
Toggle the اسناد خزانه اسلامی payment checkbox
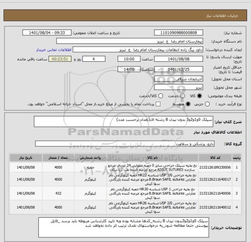coord(158,104)
